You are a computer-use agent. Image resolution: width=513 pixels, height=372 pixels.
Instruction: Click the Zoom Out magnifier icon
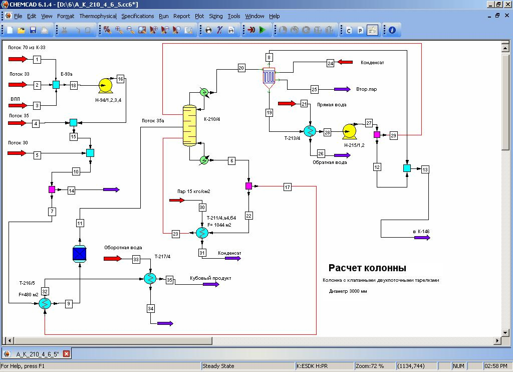click(x=130, y=30)
